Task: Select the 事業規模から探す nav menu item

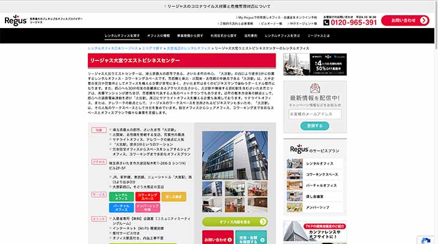Action: tap(190, 36)
